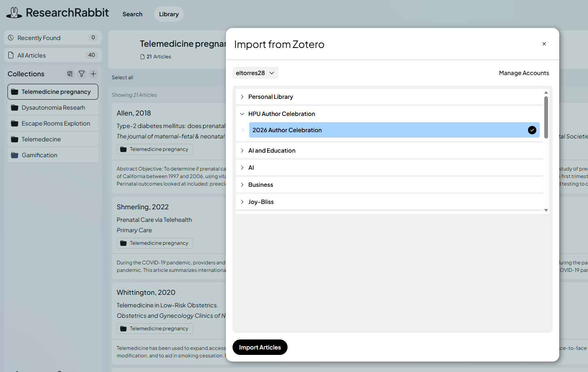This screenshot has width=588, height=372.
Task: Click folder icon in Shmerling 2022 tag
Action: 123,243
